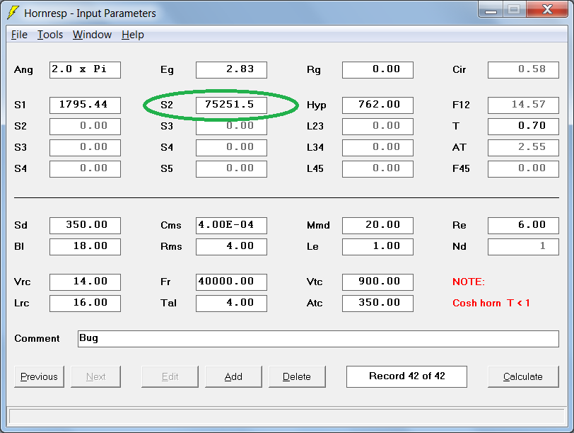This screenshot has height=433, width=574.
Task: Click the Ang field showing 2.0 x Pi
Action: (85, 69)
